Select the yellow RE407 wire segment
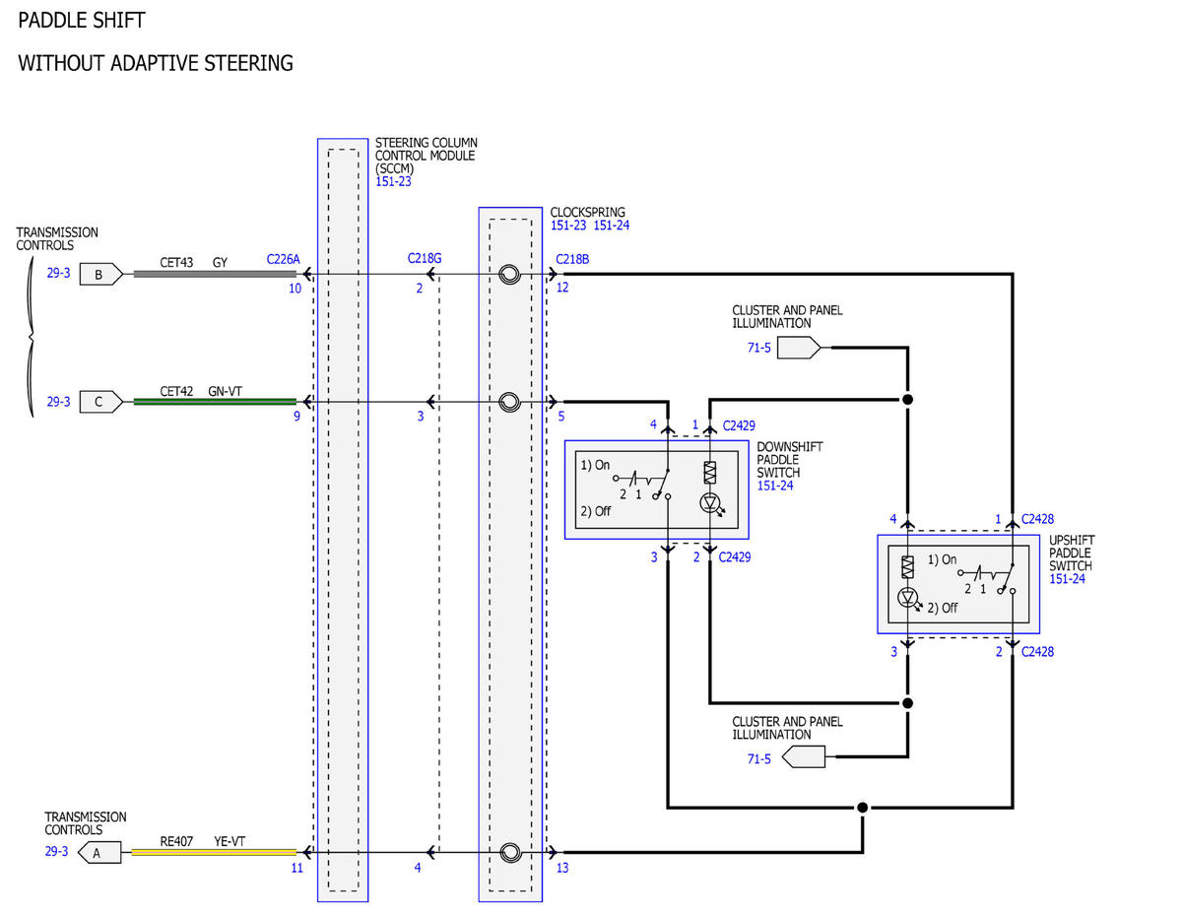1182x913 pixels. tap(214, 852)
